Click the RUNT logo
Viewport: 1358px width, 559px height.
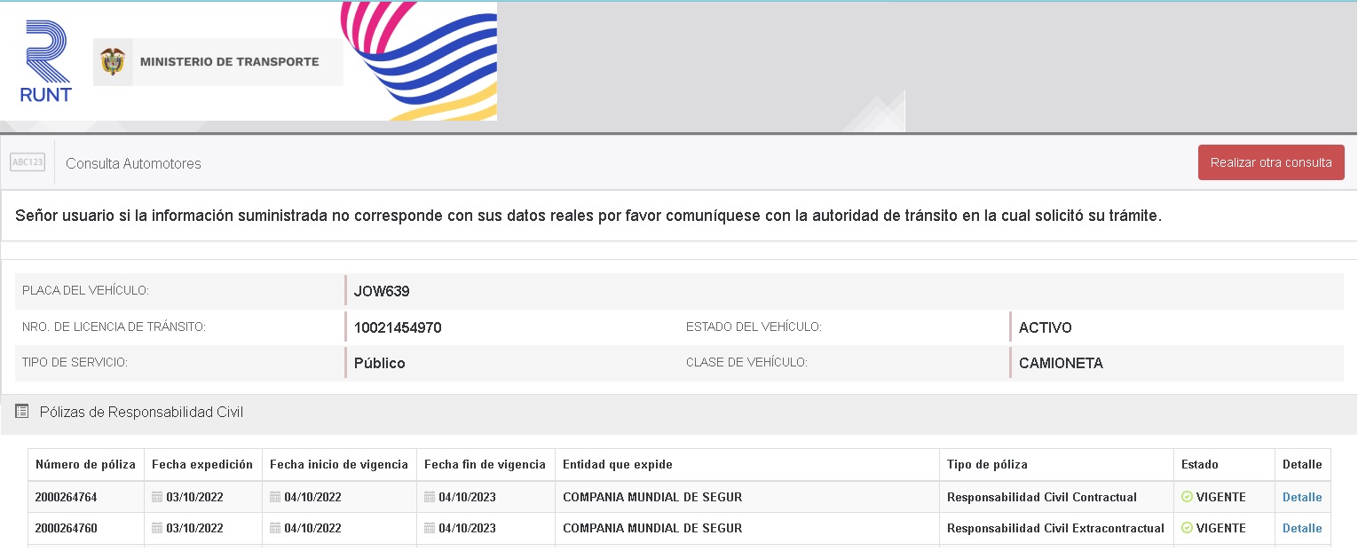tap(45, 62)
